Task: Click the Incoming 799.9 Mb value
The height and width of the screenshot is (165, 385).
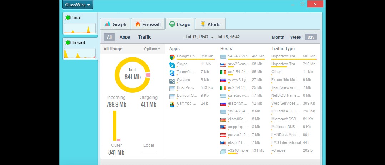Action: 116,105
